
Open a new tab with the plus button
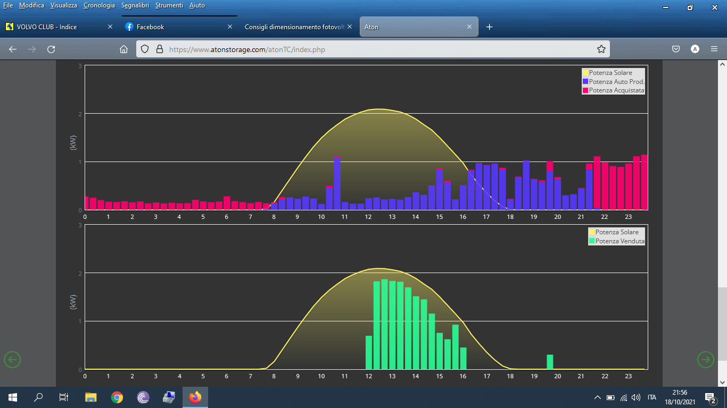[x=490, y=27]
